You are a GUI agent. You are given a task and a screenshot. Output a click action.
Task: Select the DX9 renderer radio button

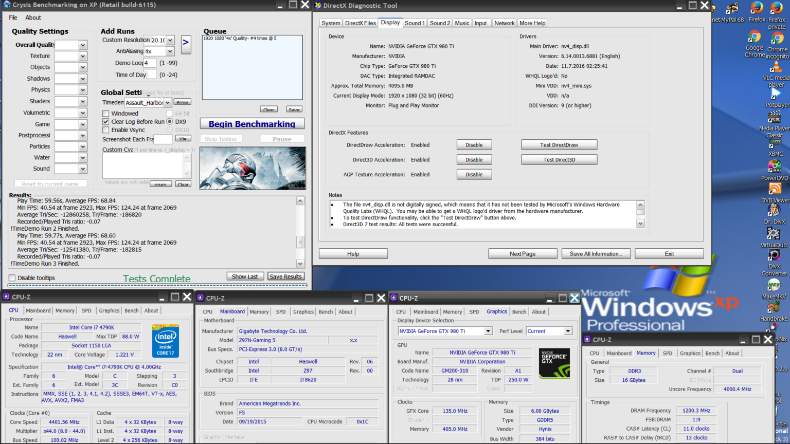170,121
